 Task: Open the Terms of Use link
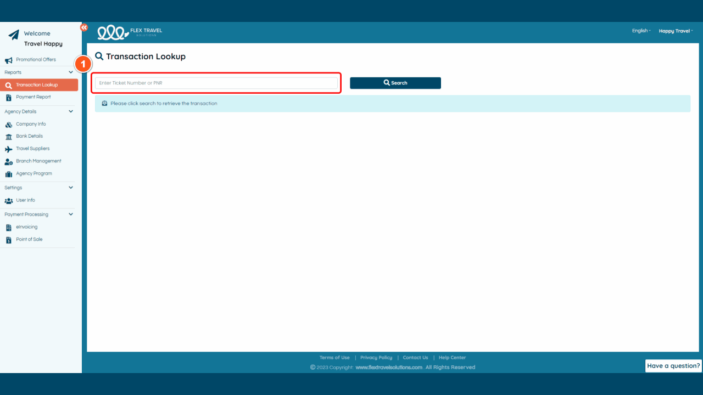pyautogui.click(x=334, y=358)
